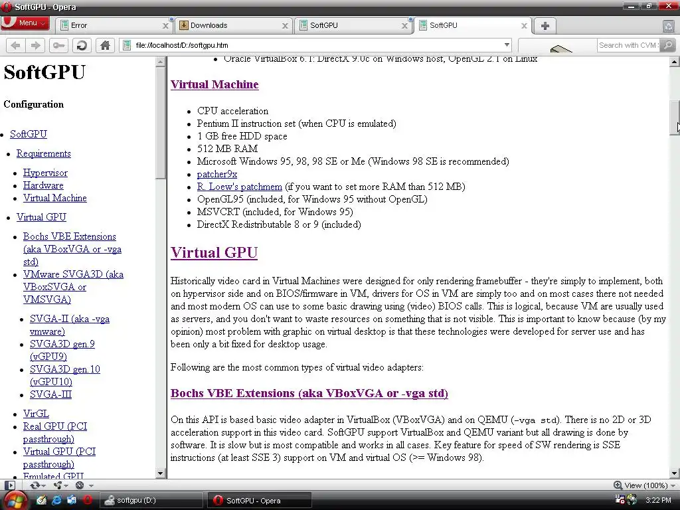Click the address field showing softgpu.htm
This screenshot has height=510, width=680.
[317, 45]
